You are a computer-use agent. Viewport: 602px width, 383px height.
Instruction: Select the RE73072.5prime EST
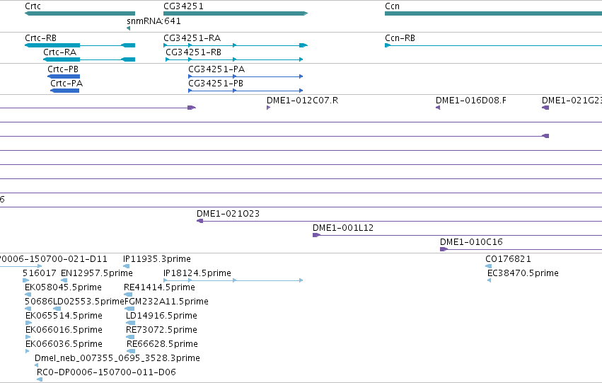coord(130,337)
